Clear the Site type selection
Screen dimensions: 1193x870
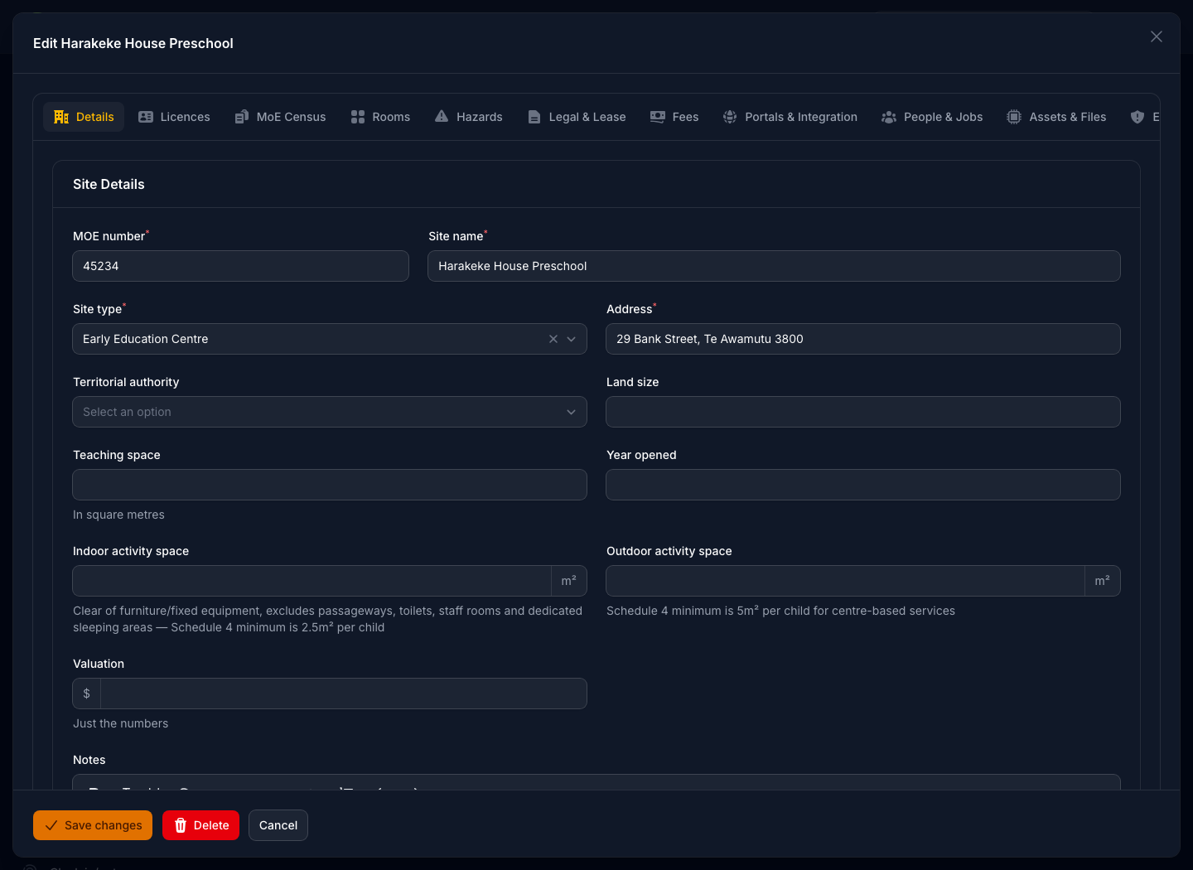tap(553, 339)
